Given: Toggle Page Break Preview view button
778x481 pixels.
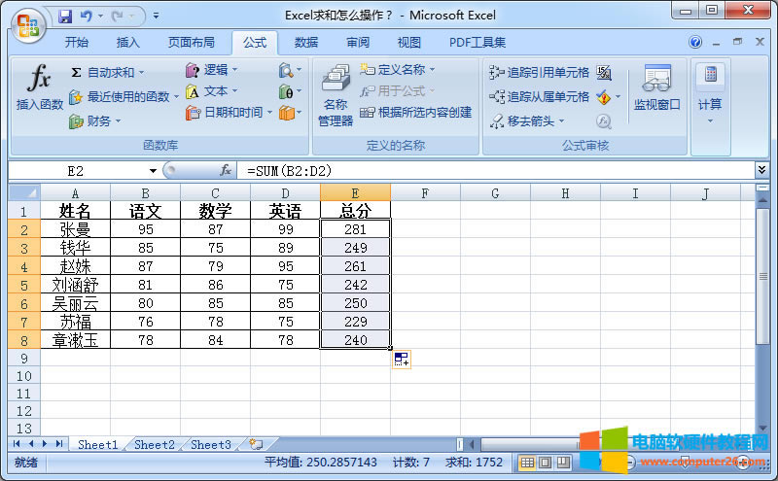Looking at the screenshot, I should (x=562, y=463).
